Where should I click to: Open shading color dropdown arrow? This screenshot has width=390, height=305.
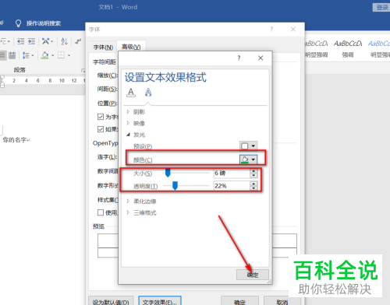(x=53, y=55)
